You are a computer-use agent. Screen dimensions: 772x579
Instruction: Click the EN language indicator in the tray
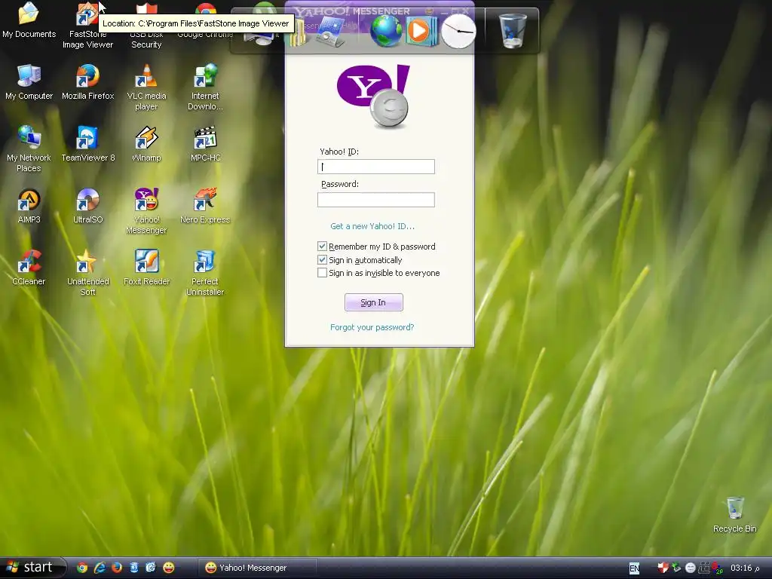(634, 568)
